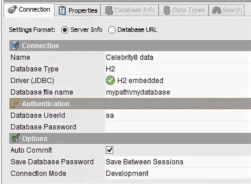This screenshot has height=184, width=251.
Task: Click the Authentication key icon
Action: pos(15,103)
